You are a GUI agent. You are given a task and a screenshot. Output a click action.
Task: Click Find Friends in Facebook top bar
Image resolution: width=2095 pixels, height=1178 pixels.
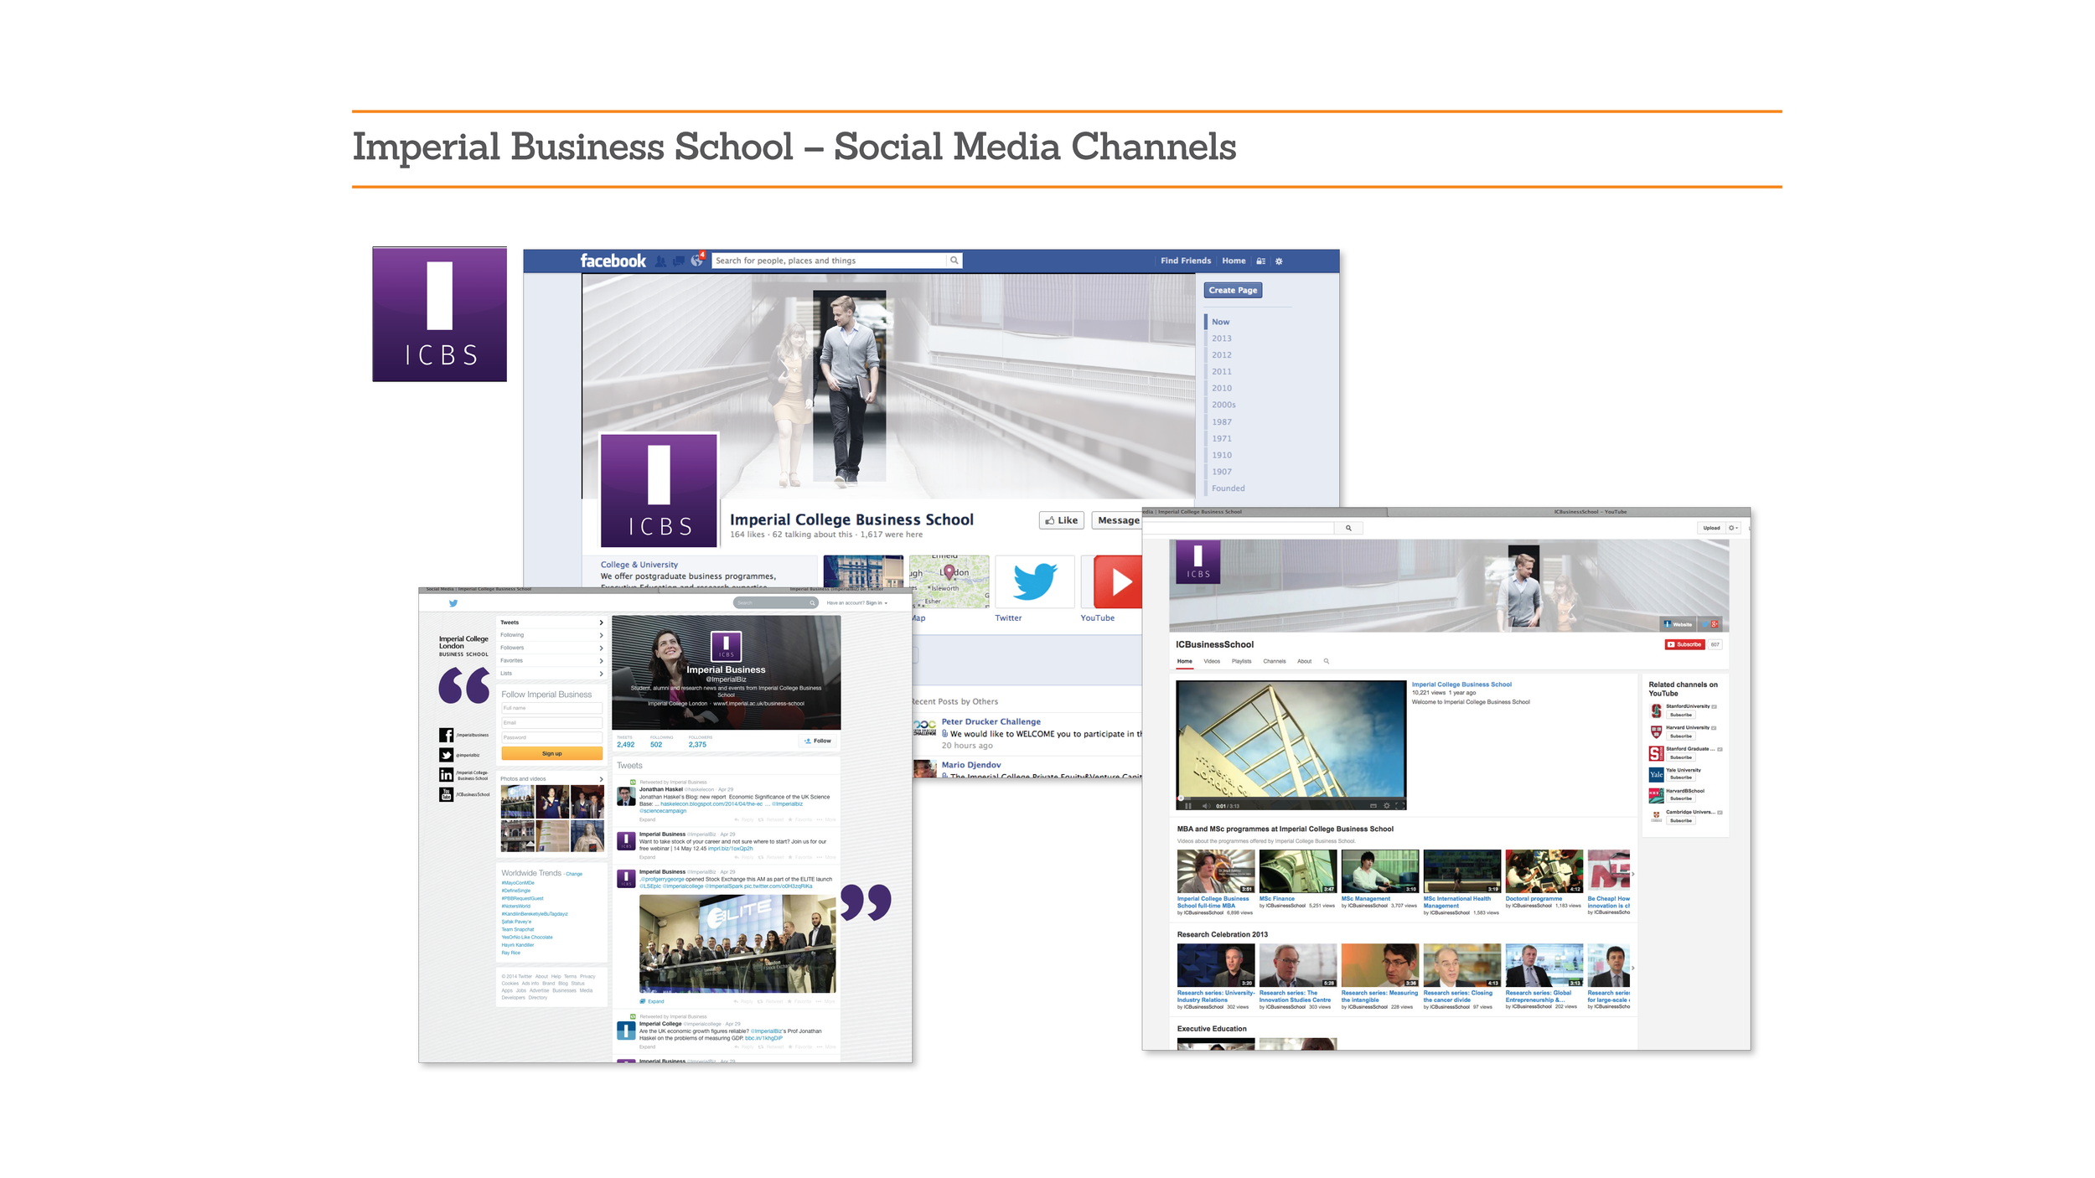click(1185, 261)
